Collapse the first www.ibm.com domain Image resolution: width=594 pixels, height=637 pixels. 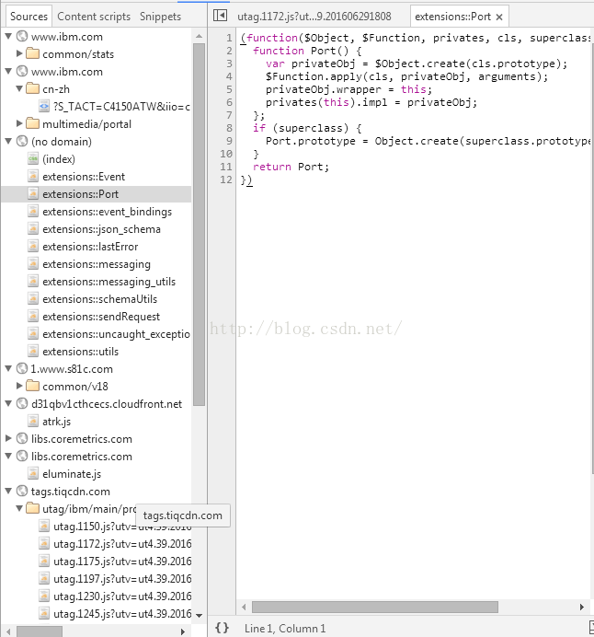8,37
